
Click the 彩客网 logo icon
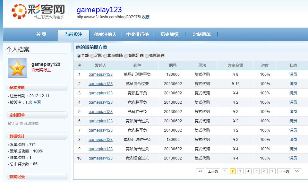(x=19, y=11)
